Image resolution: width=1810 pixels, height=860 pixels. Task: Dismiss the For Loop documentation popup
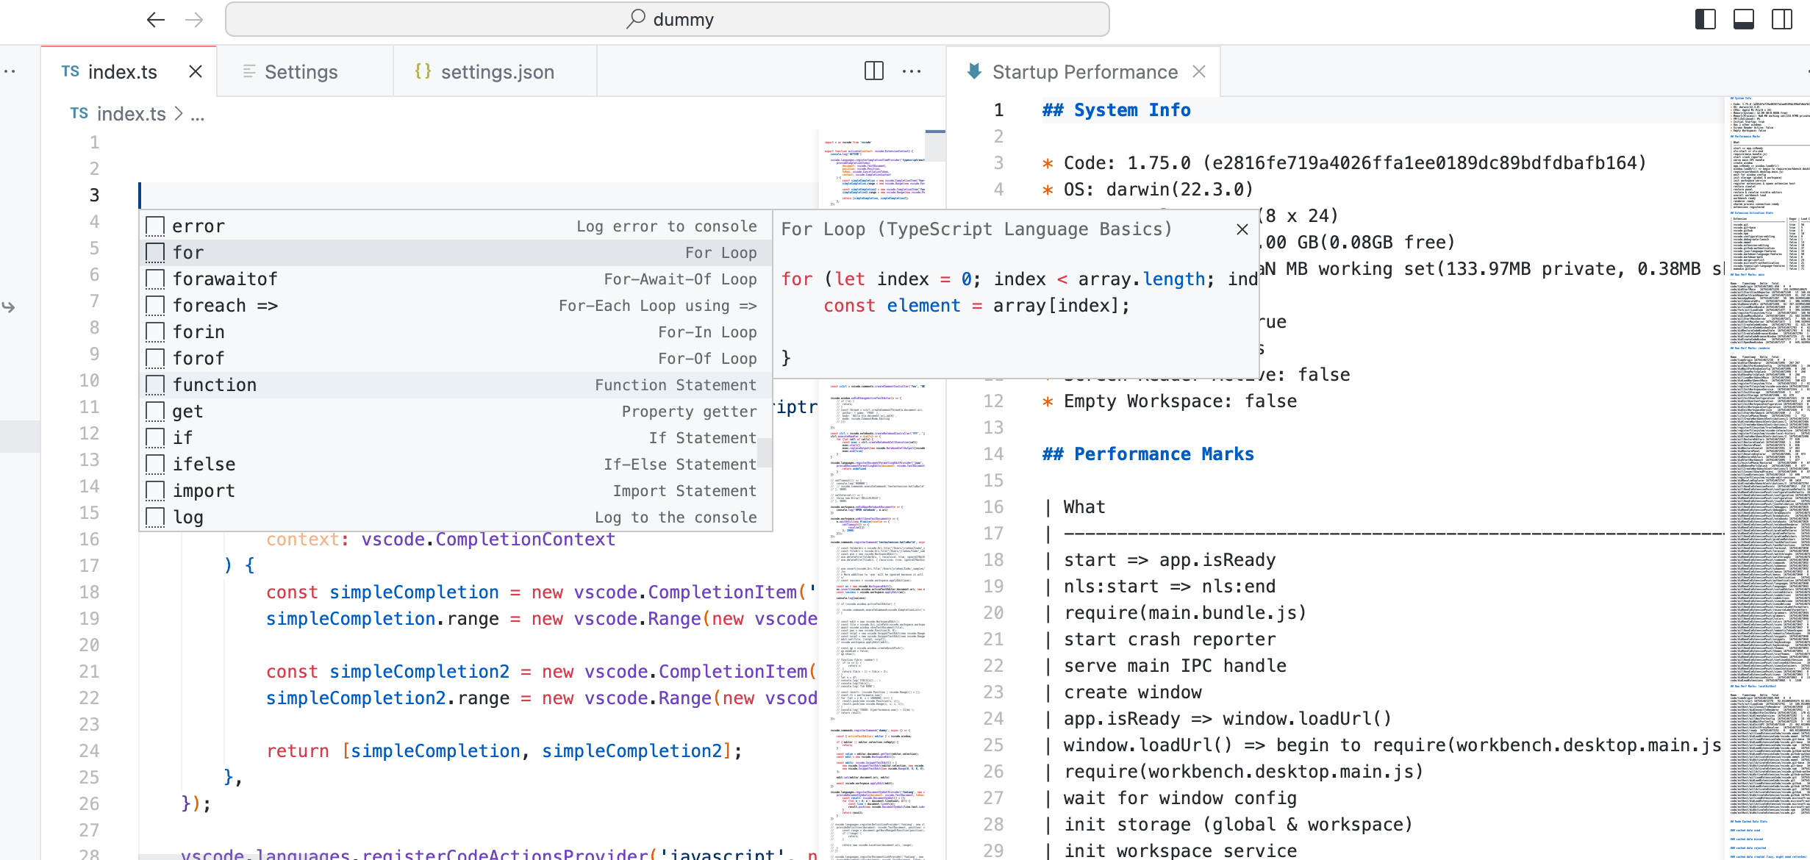tap(1241, 229)
